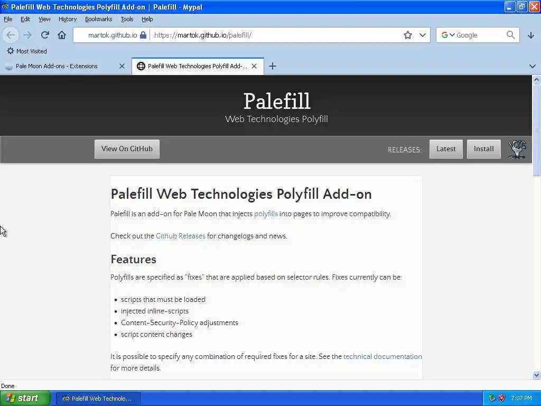Screen dimensions: 541x406
Task: Open a new tab with plus button
Action: pyautogui.click(x=273, y=66)
